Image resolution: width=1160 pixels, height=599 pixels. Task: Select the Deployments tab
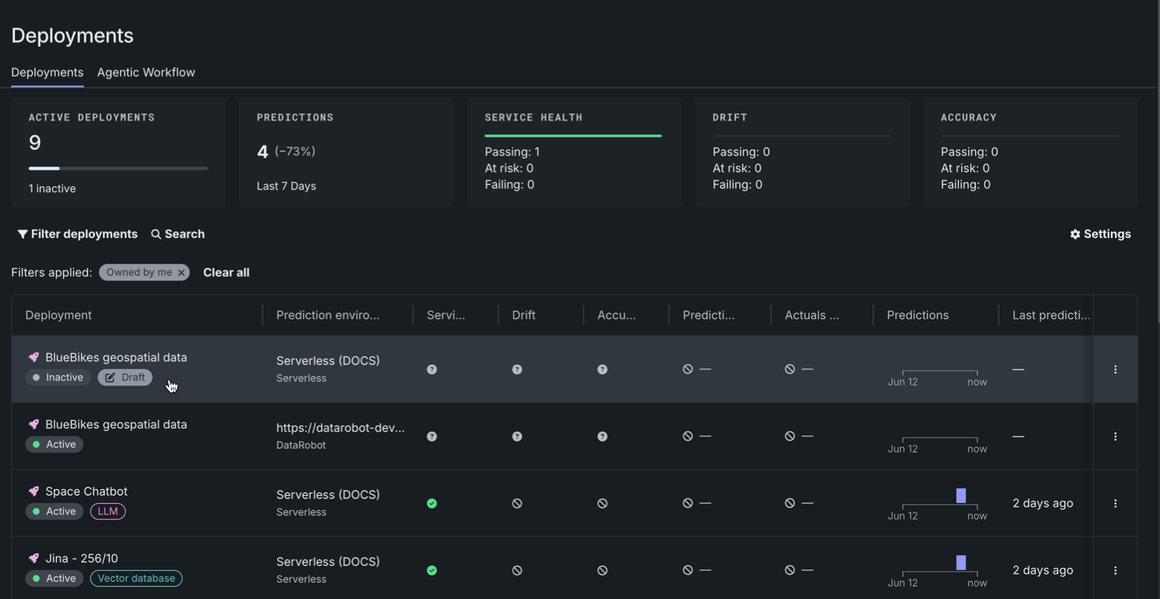(x=47, y=72)
